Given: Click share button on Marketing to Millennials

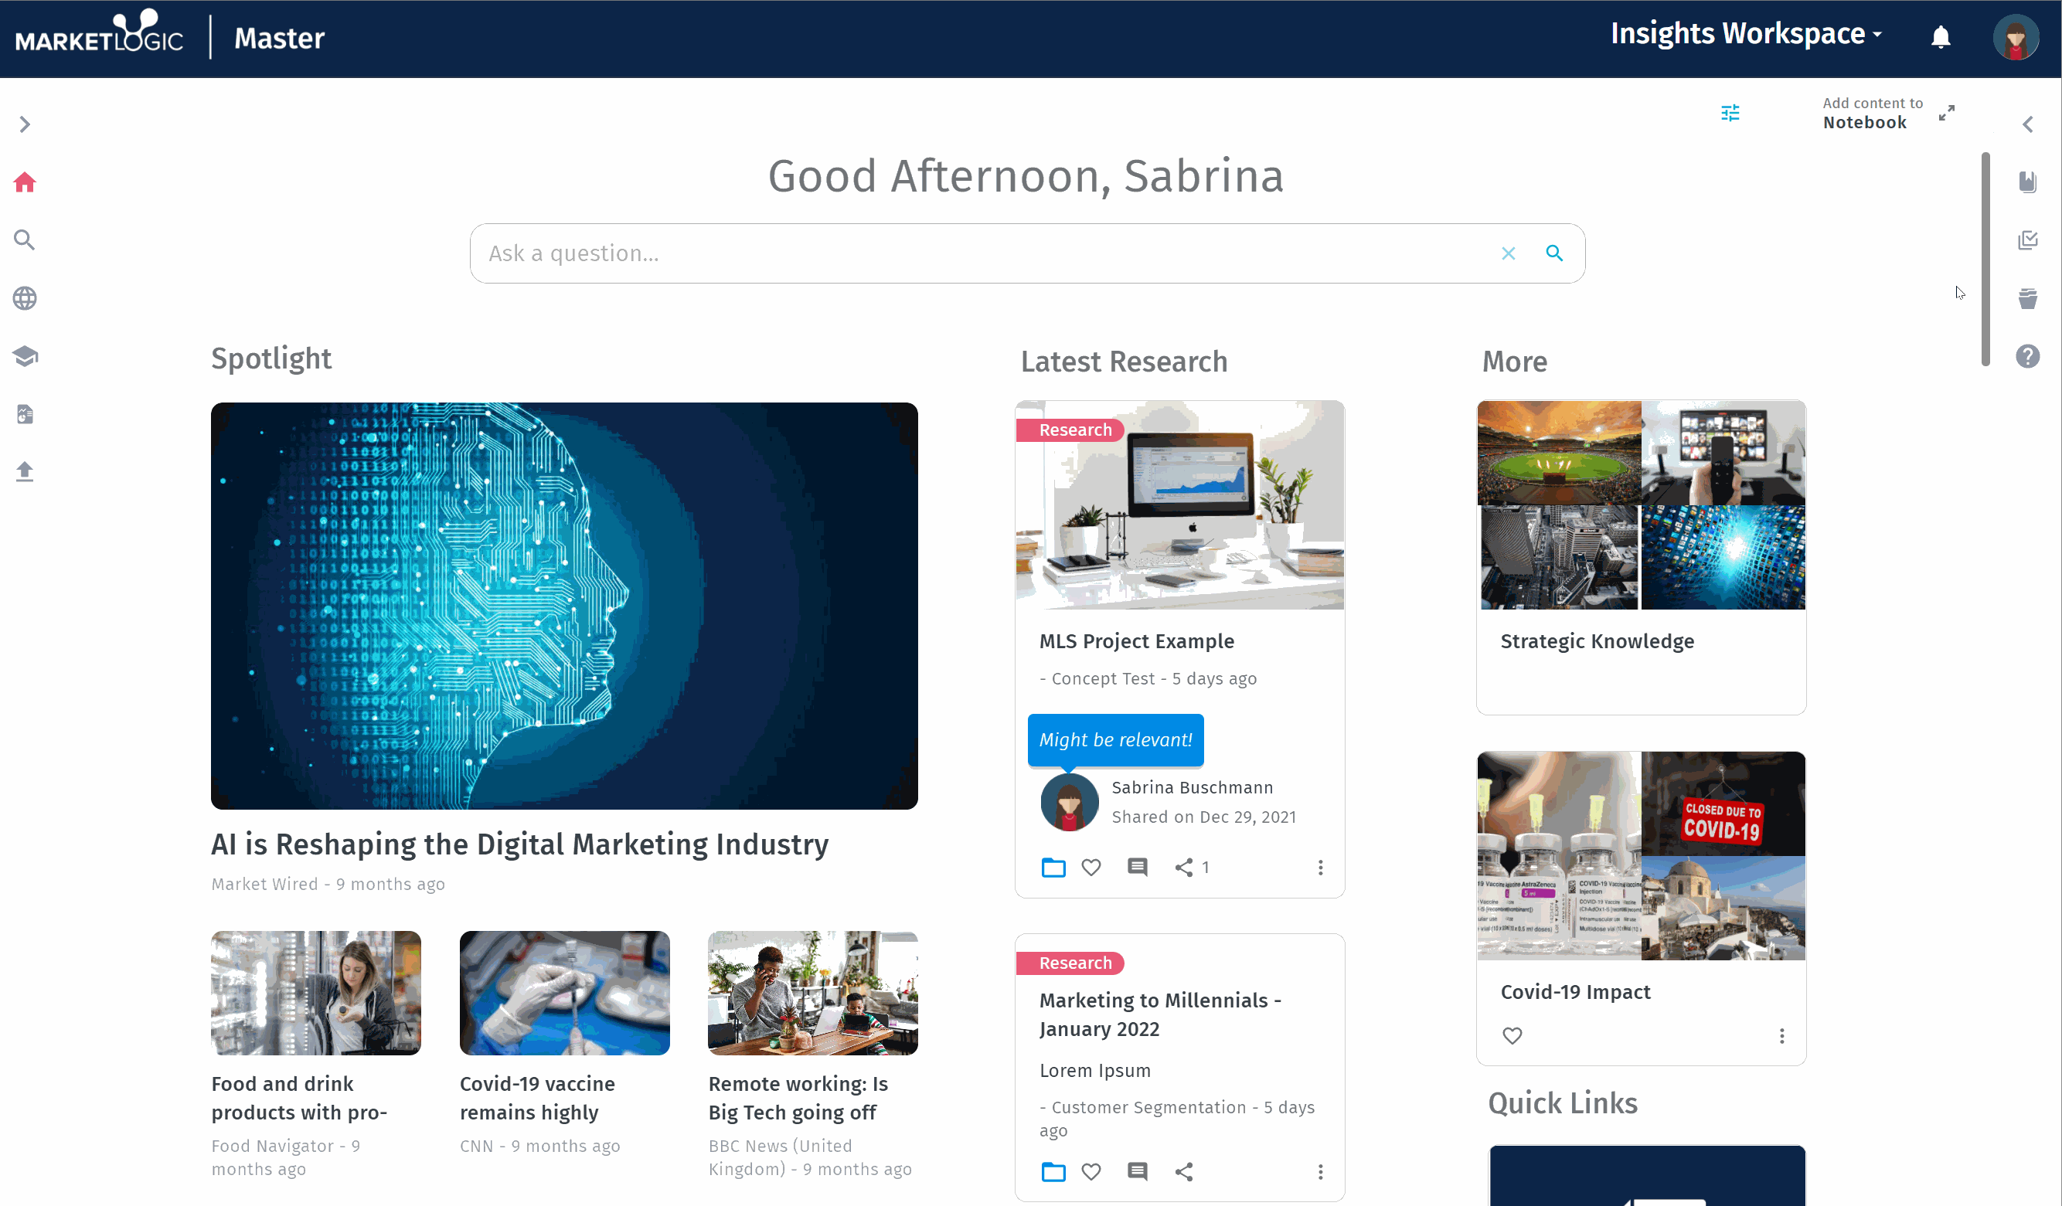Looking at the screenshot, I should coord(1185,1173).
